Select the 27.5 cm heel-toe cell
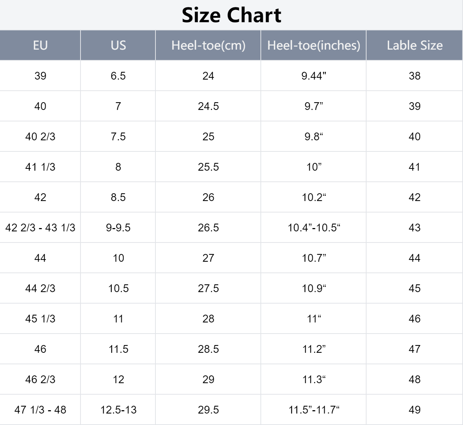463x425 pixels. click(208, 288)
